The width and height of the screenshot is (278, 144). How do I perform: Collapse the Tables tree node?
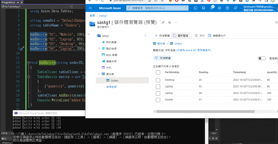(99, 74)
